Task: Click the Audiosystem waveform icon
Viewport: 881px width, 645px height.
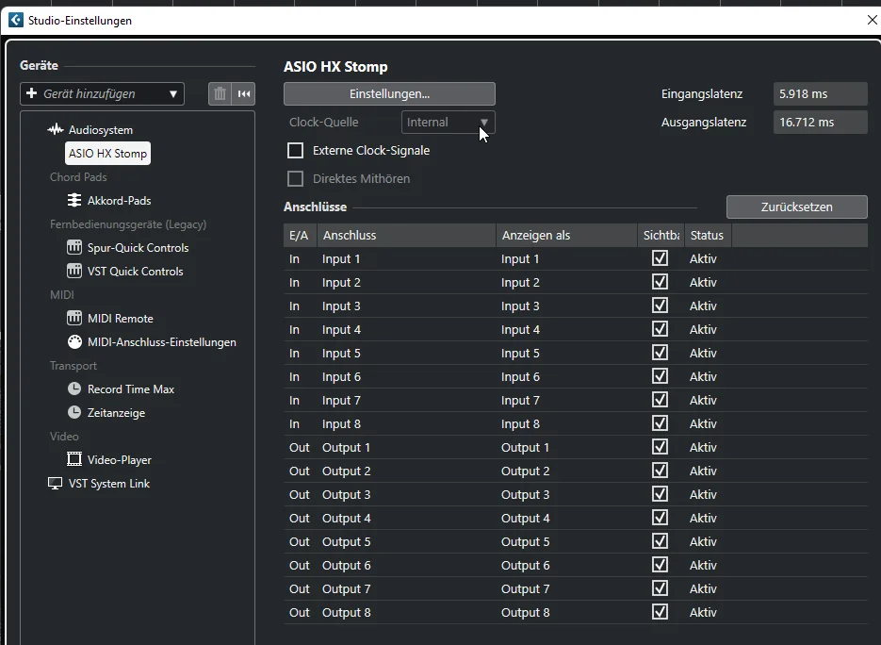Action: tap(55, 130)
